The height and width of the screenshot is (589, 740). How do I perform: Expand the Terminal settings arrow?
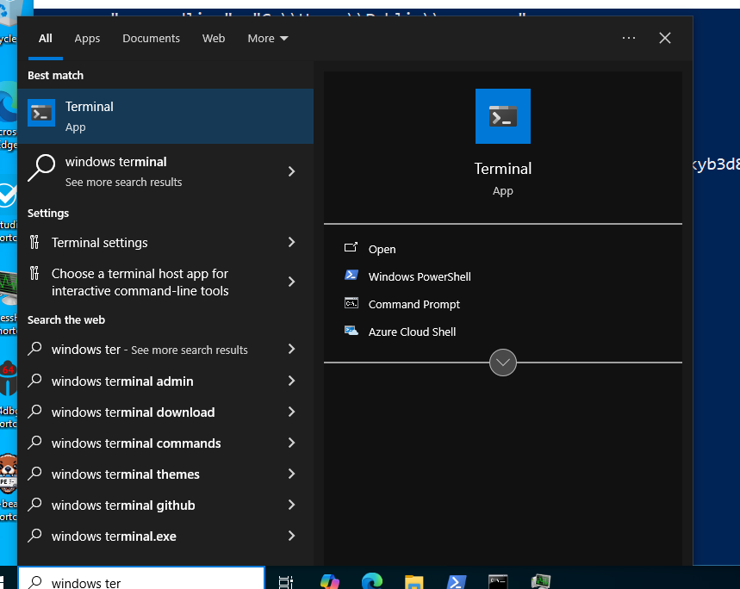pyautogui.click(x=292, y=242)
